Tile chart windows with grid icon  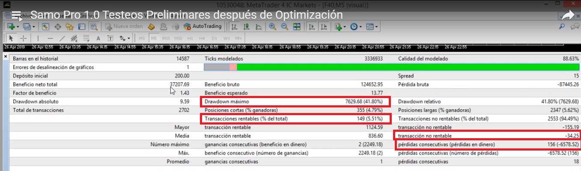point(297,26)
